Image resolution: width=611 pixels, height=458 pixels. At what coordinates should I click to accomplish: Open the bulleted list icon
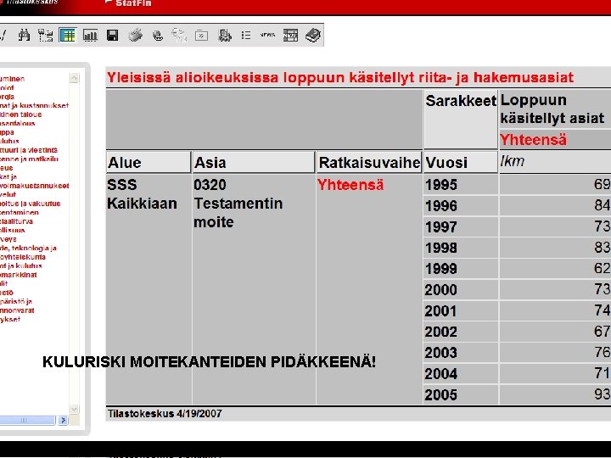click(246, 36)
